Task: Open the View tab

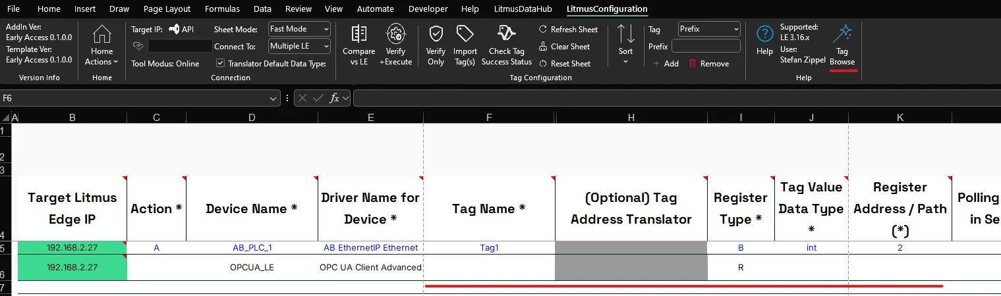Action: pos(334,9)
